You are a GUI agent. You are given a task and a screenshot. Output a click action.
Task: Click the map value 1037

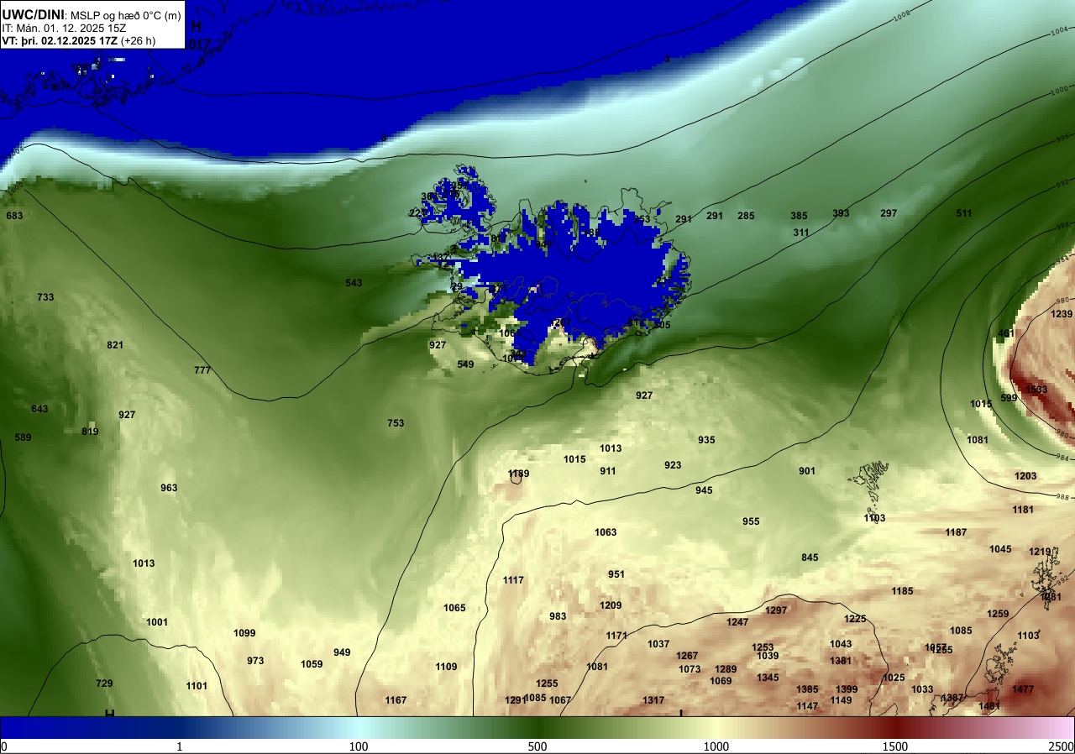tap(658, 644)
